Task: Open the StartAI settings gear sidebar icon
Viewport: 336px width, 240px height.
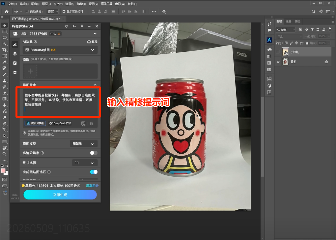Action: [15, 73]
